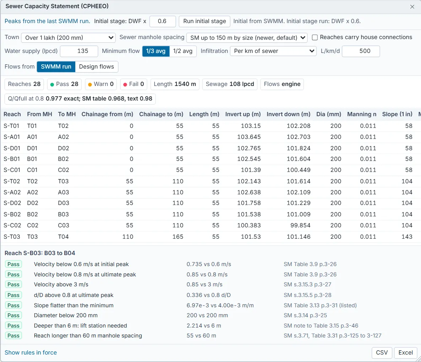This screenshot has height=362, width=421.
Task: Click the Sewage 108 lpcd chip
Action: pos(230,84)
